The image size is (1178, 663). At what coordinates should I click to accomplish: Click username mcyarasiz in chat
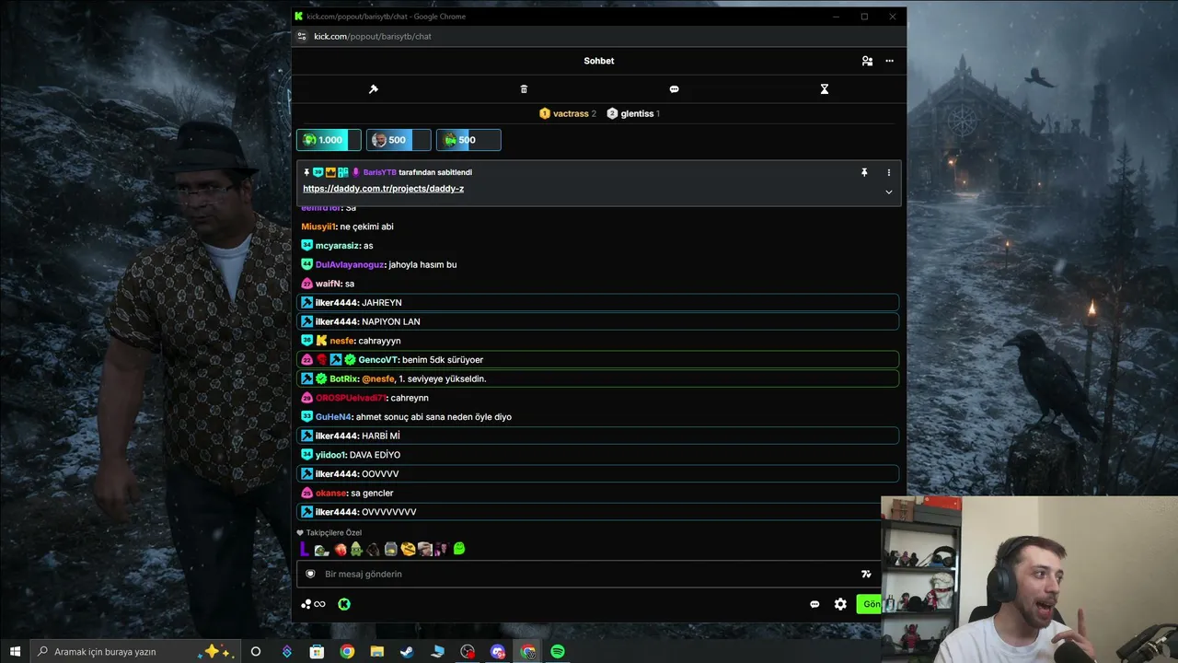[338, 246]
